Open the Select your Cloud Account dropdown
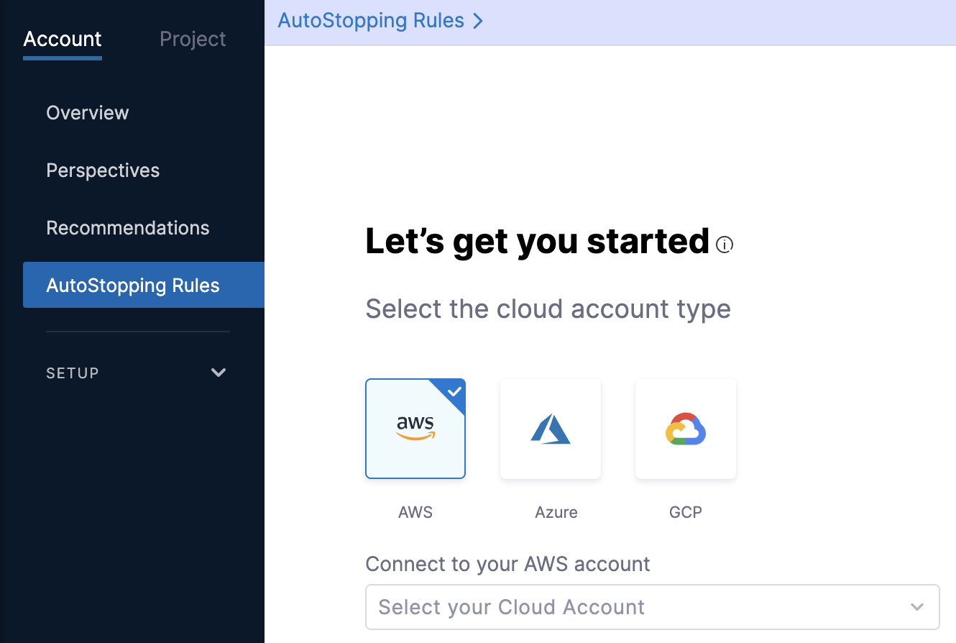 click(x=653, y=607)
